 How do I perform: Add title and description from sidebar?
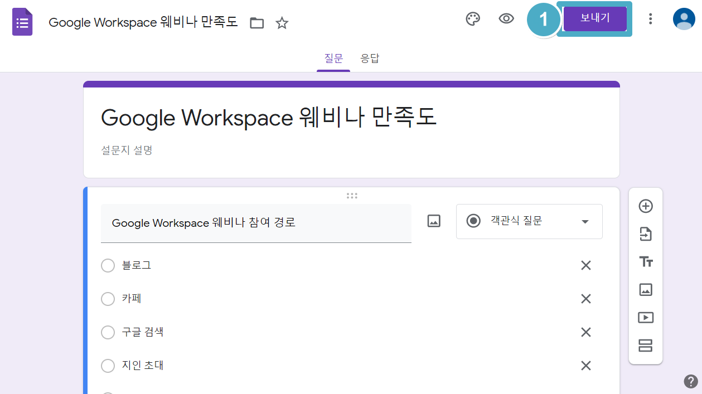click(646, 262)
